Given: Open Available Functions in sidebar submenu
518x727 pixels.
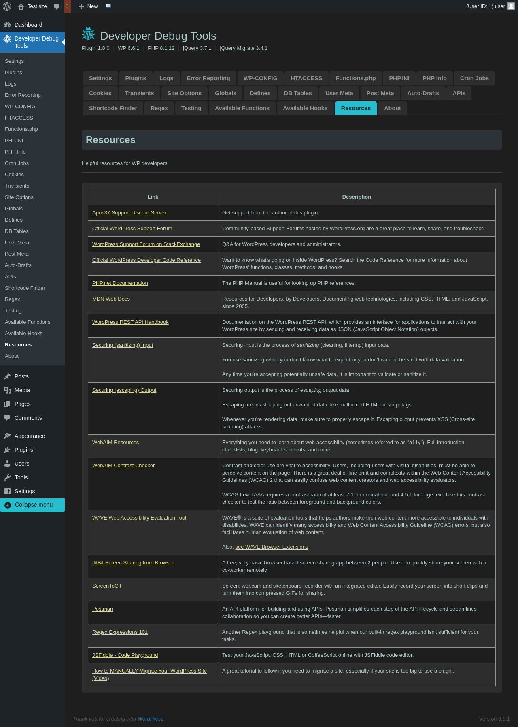Looking at the screenshot, I should coord(32,322).
